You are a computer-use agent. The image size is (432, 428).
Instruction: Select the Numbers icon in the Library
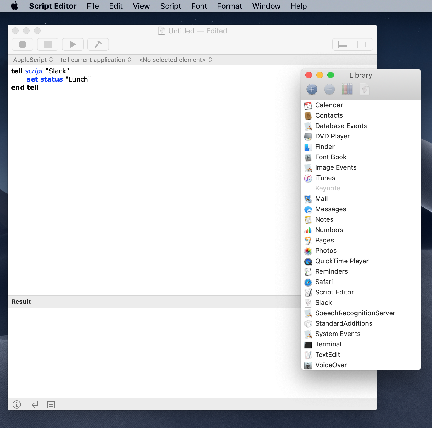coord(308,230)
